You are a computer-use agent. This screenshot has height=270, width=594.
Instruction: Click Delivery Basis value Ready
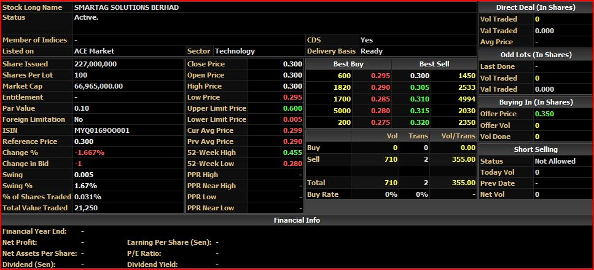(x=371, y=51)
